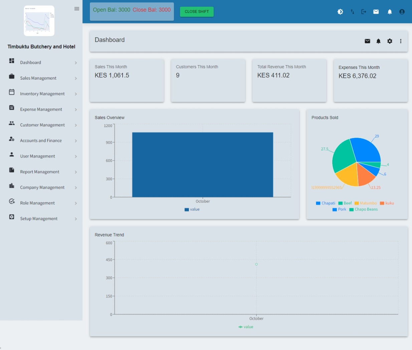412x350 pixels.
Task: Click the settings gear in Dashboard header
Action: coord(390,41)
